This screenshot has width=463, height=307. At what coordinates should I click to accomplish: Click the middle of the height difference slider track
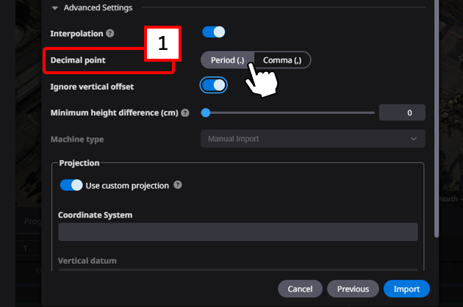(290, 113)
